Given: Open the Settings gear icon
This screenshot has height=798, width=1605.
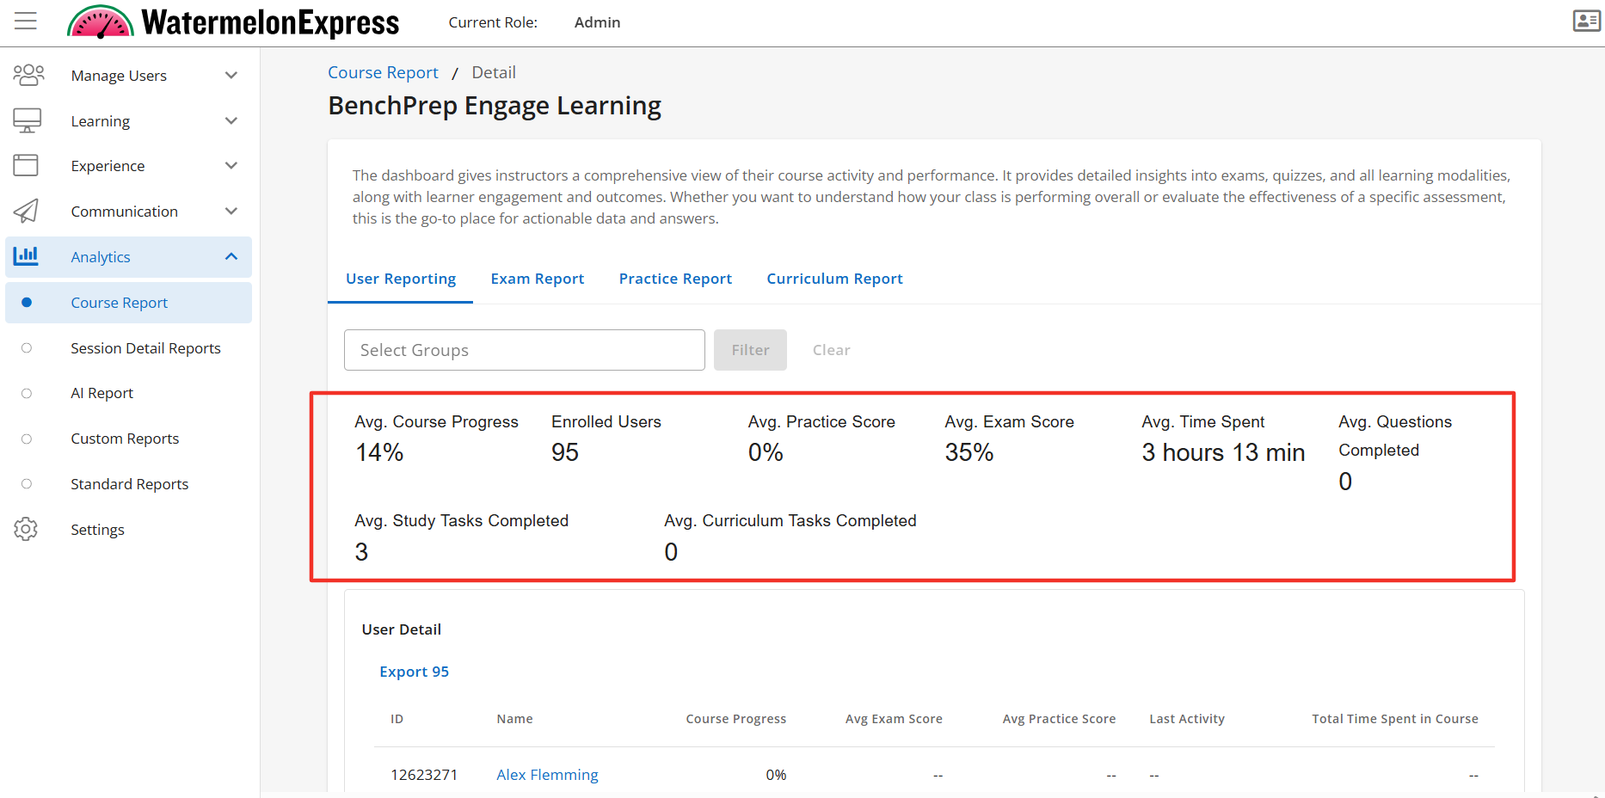Looking at the screenshot, I should [x=26, y=529].
